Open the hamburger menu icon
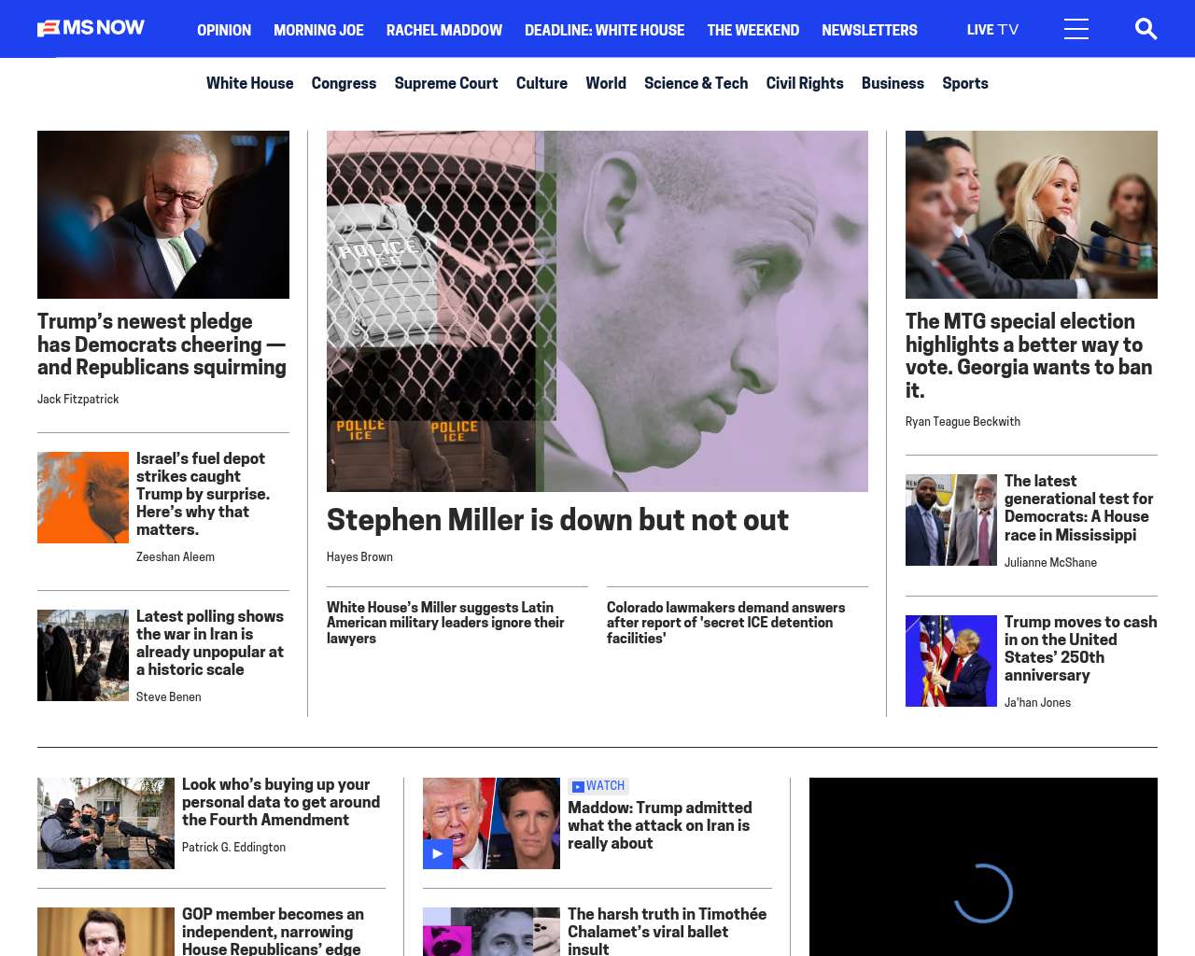1195x956 pixels. [x=1076, y=29]
